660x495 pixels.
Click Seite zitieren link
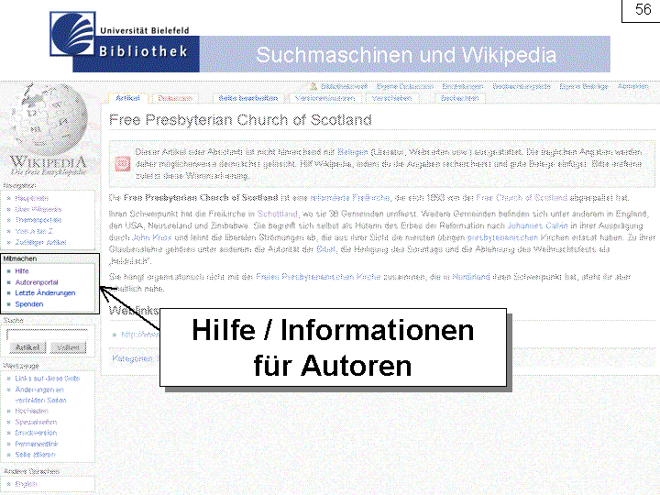pyautogui.click(x=36, y=455)
